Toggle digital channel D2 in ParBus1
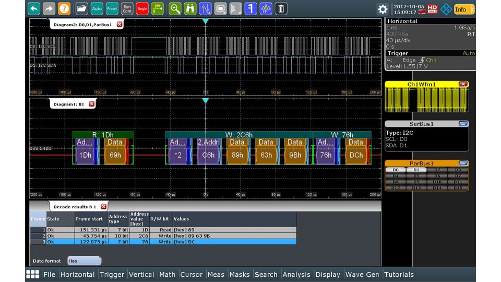This screenshot has height=282, width=501. click(x=437, y=170)
